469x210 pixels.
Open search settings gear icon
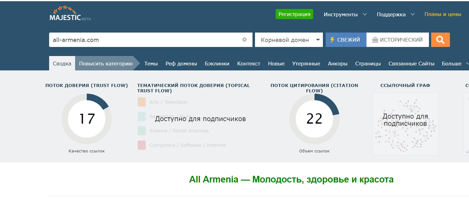(245, 40)
